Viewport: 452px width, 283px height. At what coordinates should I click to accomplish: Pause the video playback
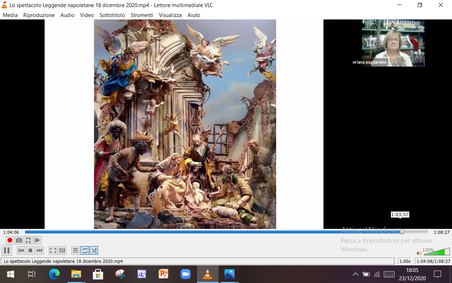[7, 250]
